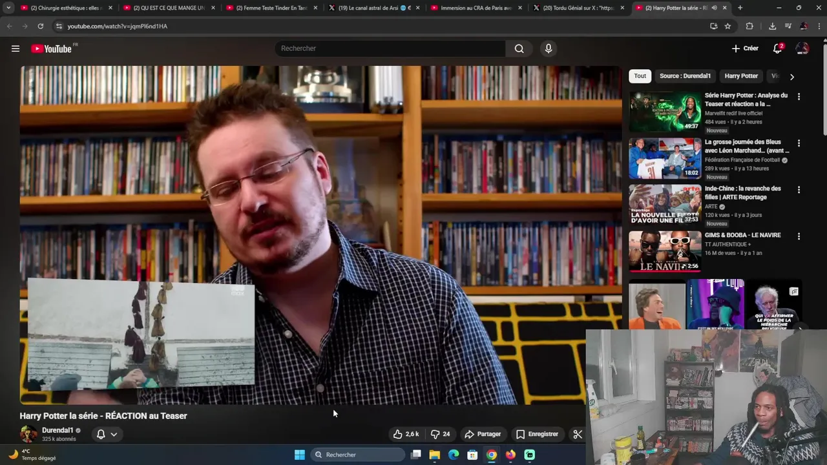This screenshot has height=465, width=827.
Task: Click the browser address bar URL
Action: click(117, 26)
